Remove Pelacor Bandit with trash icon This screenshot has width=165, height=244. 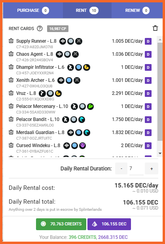pos(11,119)
